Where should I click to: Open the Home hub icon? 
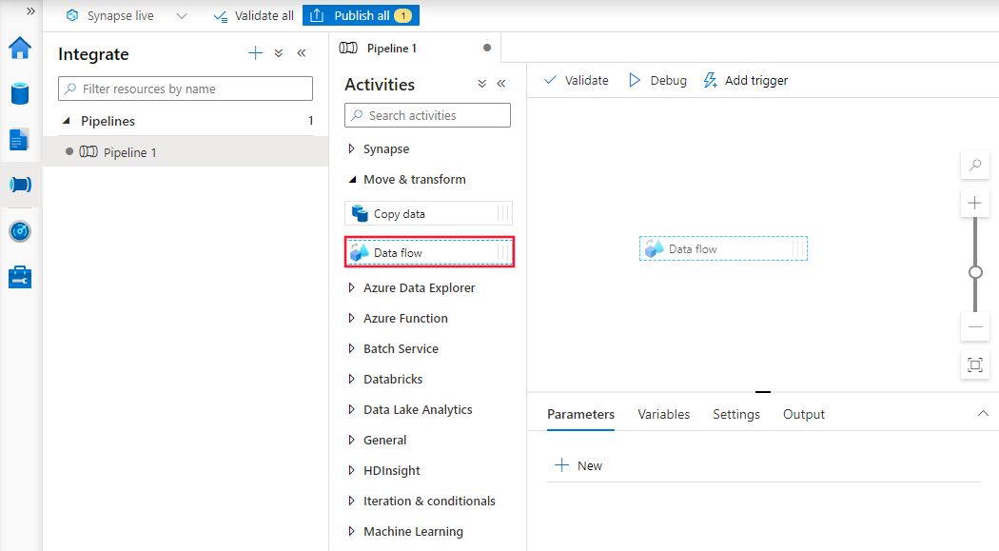pos(20,48)
